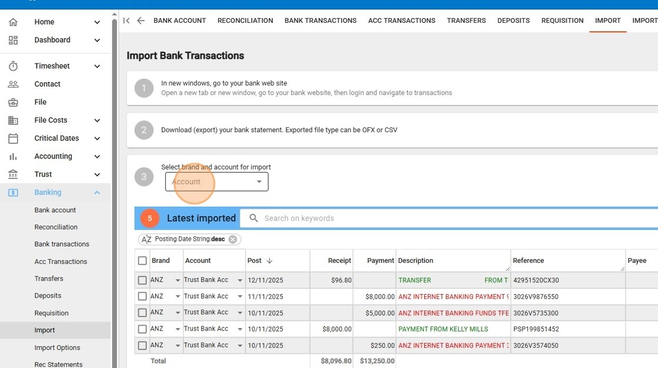Select all rows with the header checkbox

pos(142,260)
